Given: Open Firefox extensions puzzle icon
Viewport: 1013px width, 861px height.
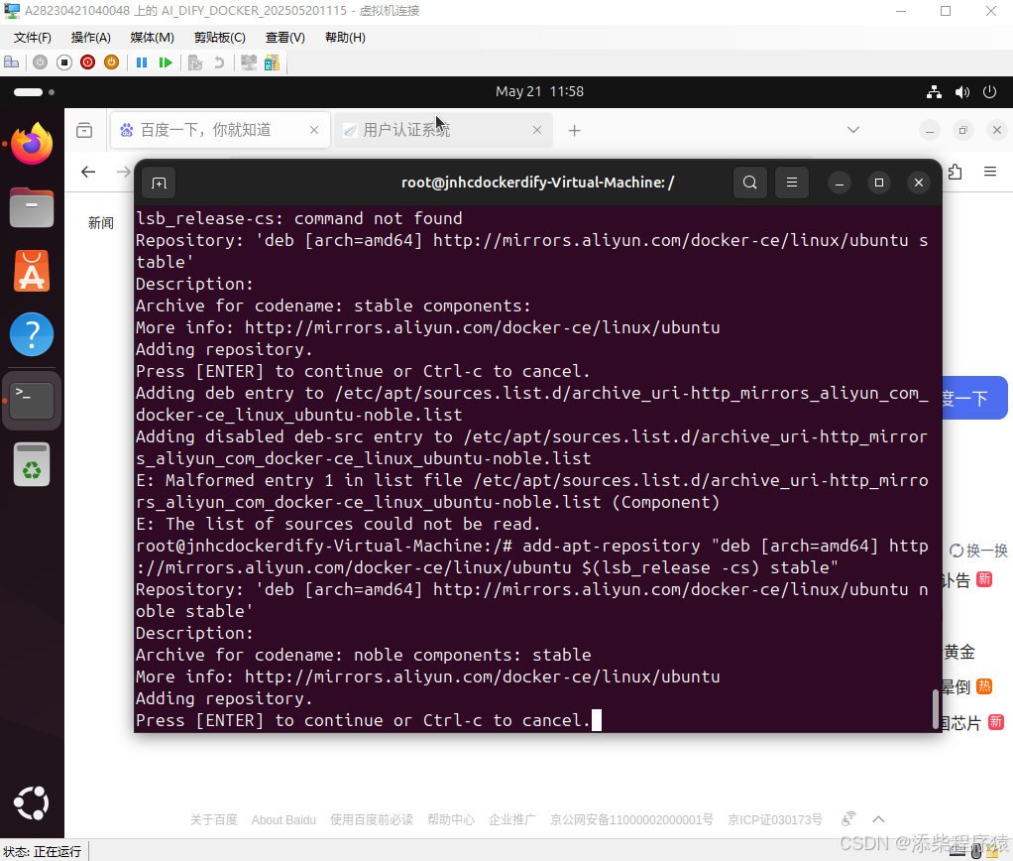Looking at the screenshot, I should click(x=955, y=172).
